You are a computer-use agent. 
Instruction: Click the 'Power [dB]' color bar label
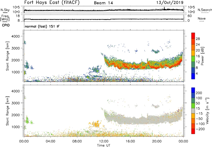point(202,56)
